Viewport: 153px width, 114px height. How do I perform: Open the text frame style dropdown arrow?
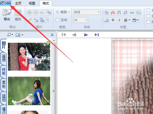click(138, 20)
